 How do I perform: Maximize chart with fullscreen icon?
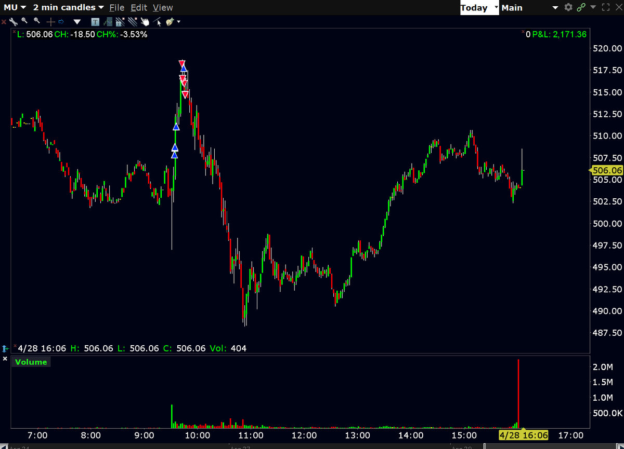click(x=605, y=7)
